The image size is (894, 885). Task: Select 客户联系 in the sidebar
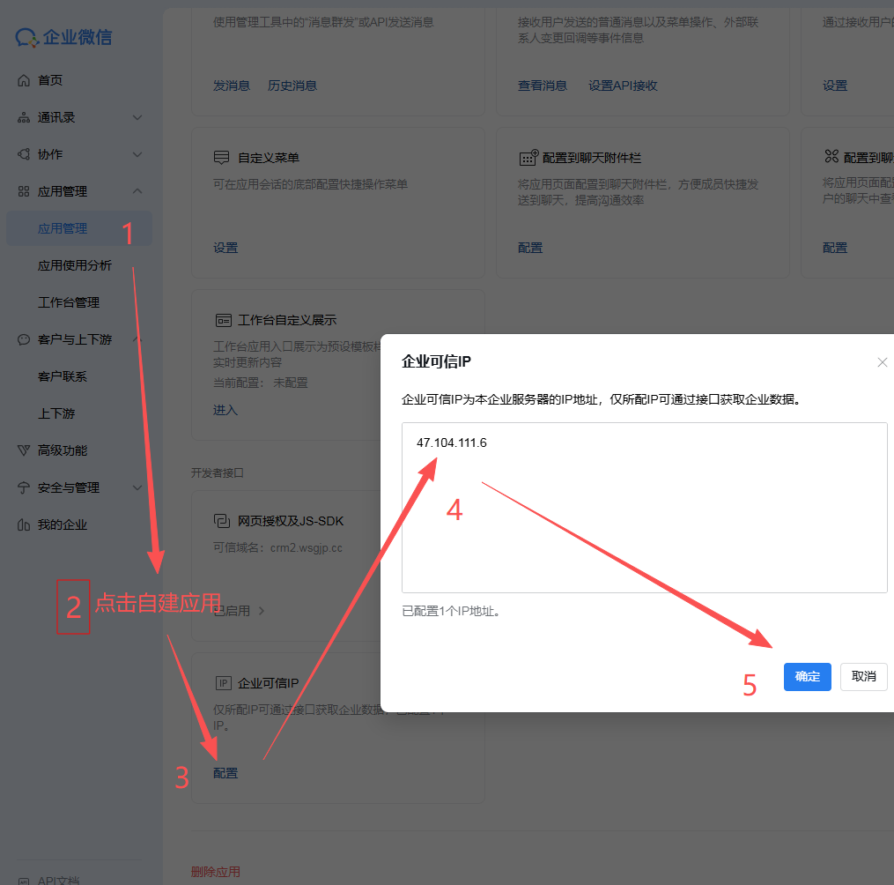(x=63, y=376)
